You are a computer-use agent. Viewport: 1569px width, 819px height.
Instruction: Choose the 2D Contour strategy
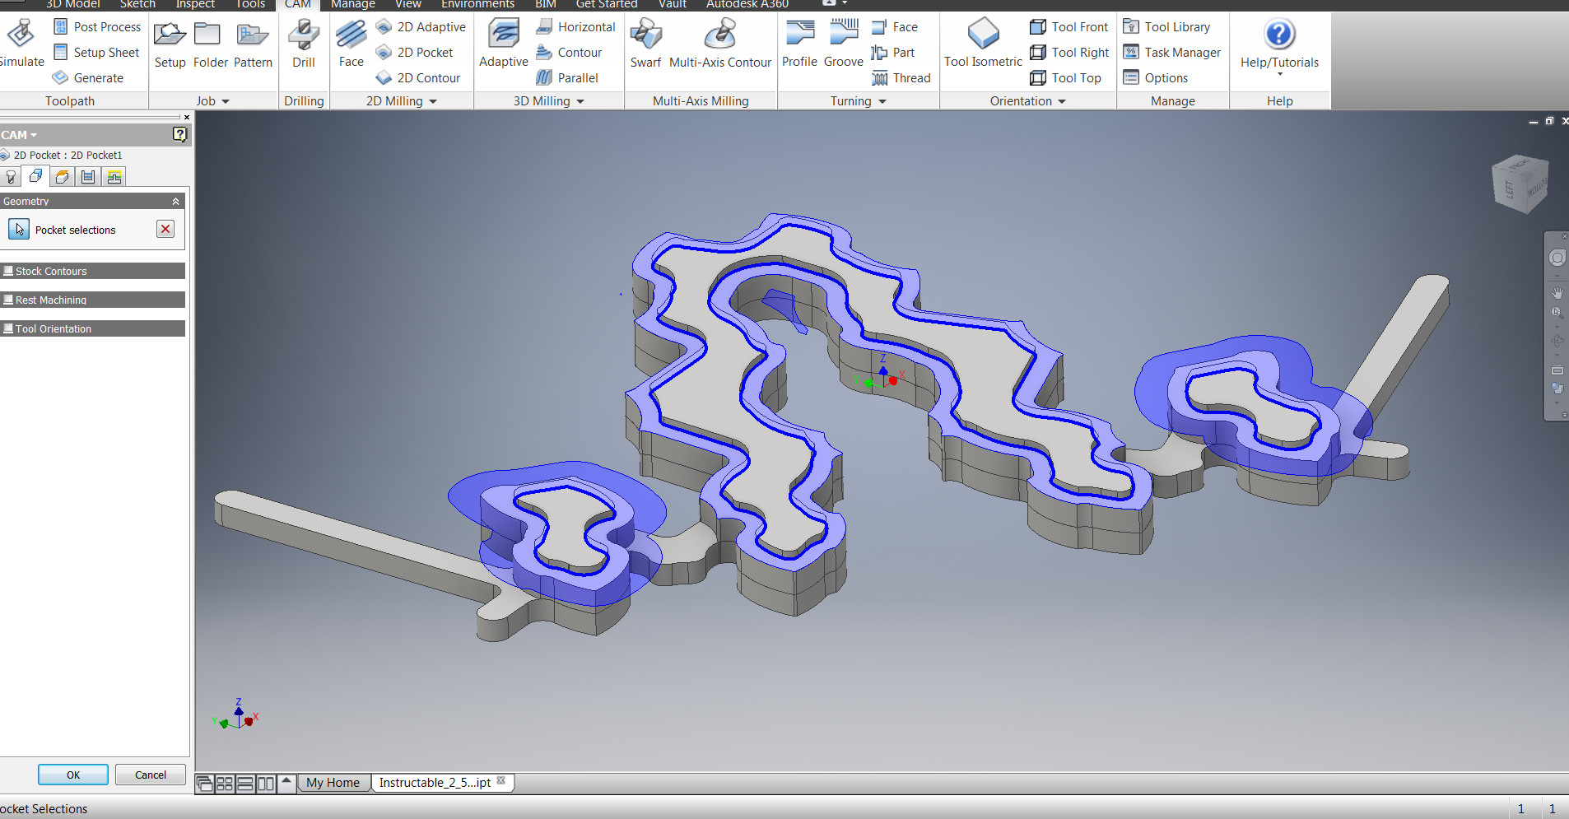pos(418,77)
